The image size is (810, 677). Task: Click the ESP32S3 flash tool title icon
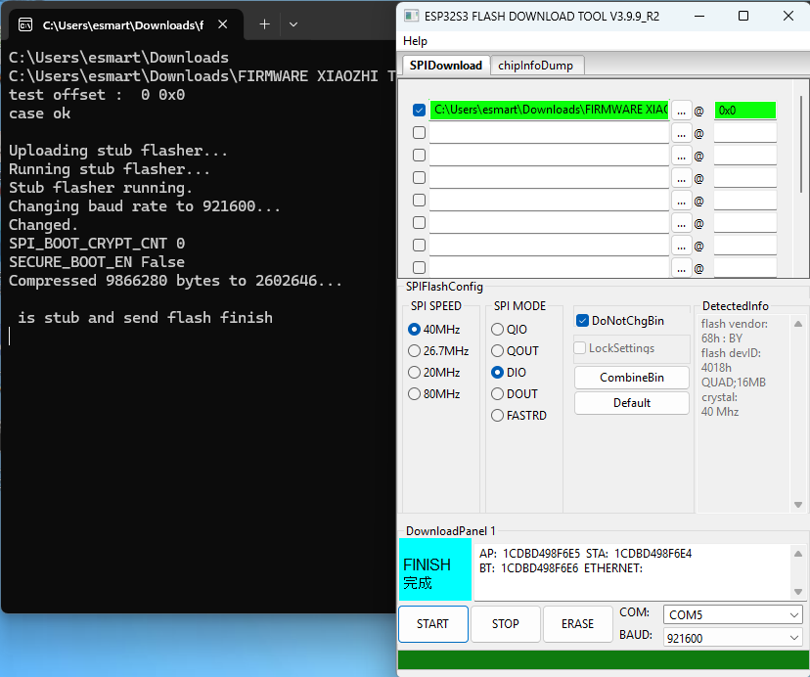coord(411,16)
